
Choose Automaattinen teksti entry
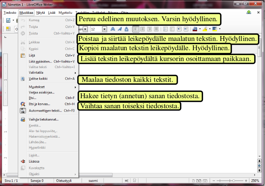[x=48, y=110]
